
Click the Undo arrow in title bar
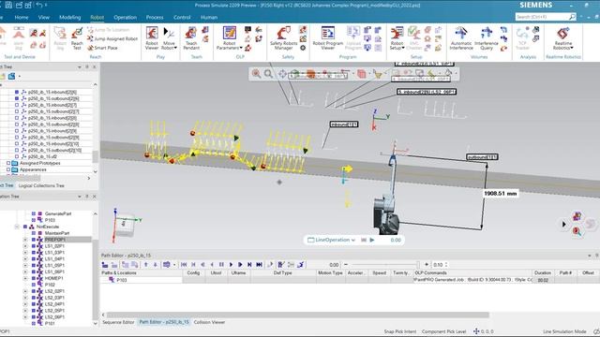pos(39,5)
